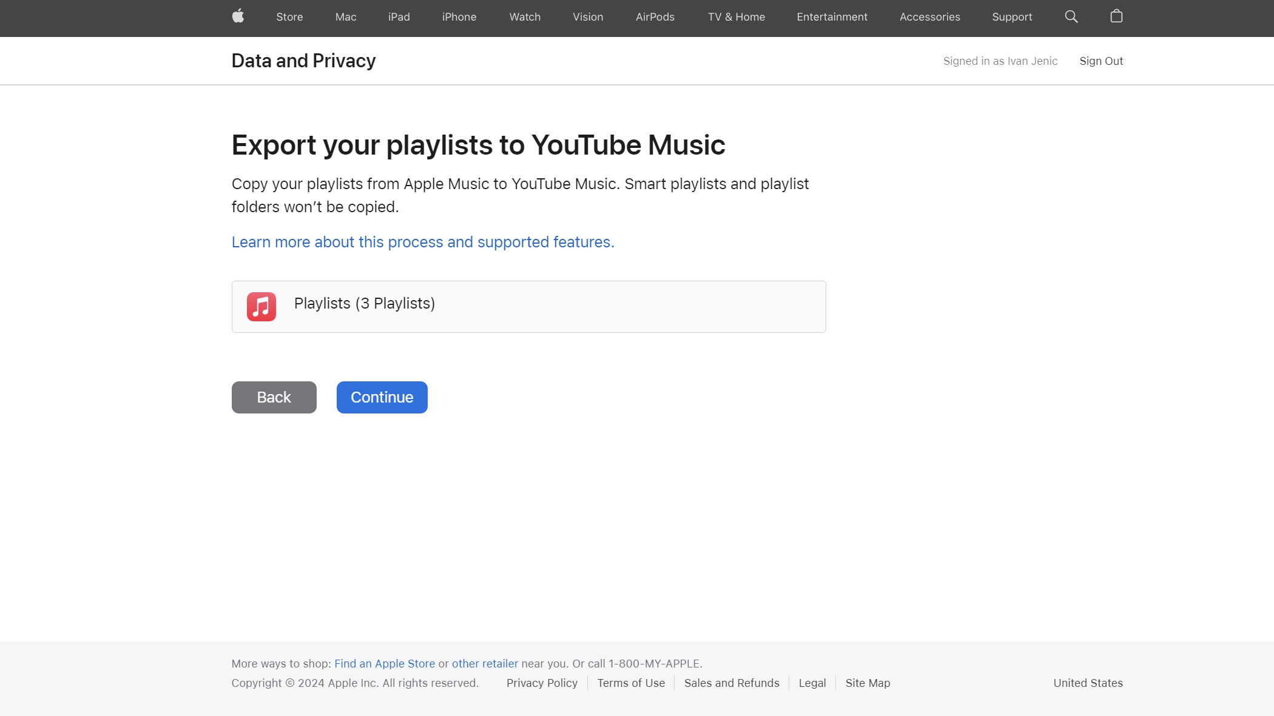Open the shopping bag icon
Image resolution: width=1274 pixels, height=716 pixels.
1116,16
